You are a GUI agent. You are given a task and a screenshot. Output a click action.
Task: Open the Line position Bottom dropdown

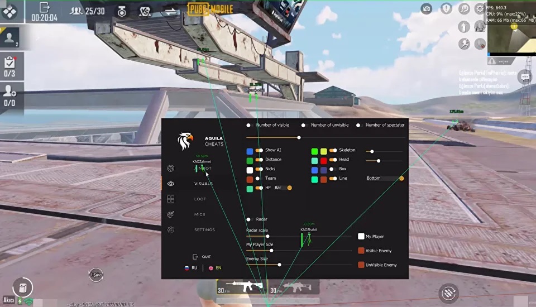point(385,178)
